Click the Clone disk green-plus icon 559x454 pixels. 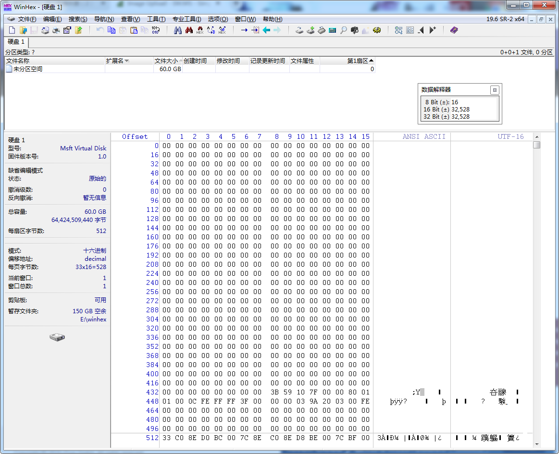click(x=311, y=30)
